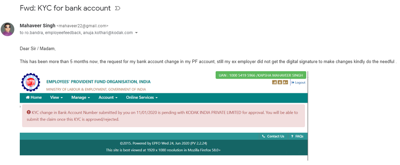
Task: Open the Manage dropdown menu
Action: click(x=80, y=97)
